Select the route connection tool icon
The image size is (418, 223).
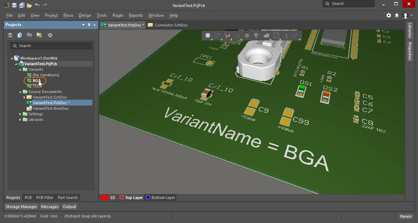(218, 36)
